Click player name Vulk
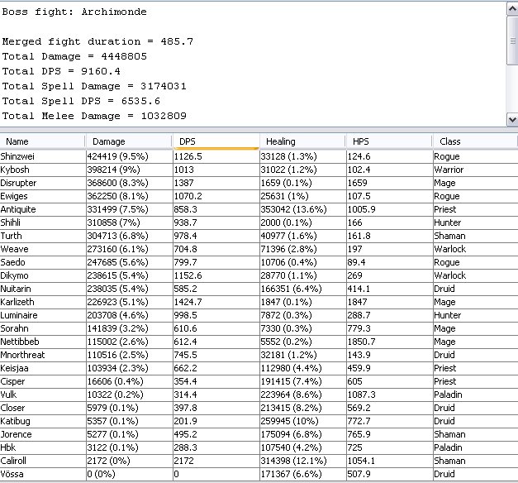This screenshot has height=483, width=518. pos(8,395)
